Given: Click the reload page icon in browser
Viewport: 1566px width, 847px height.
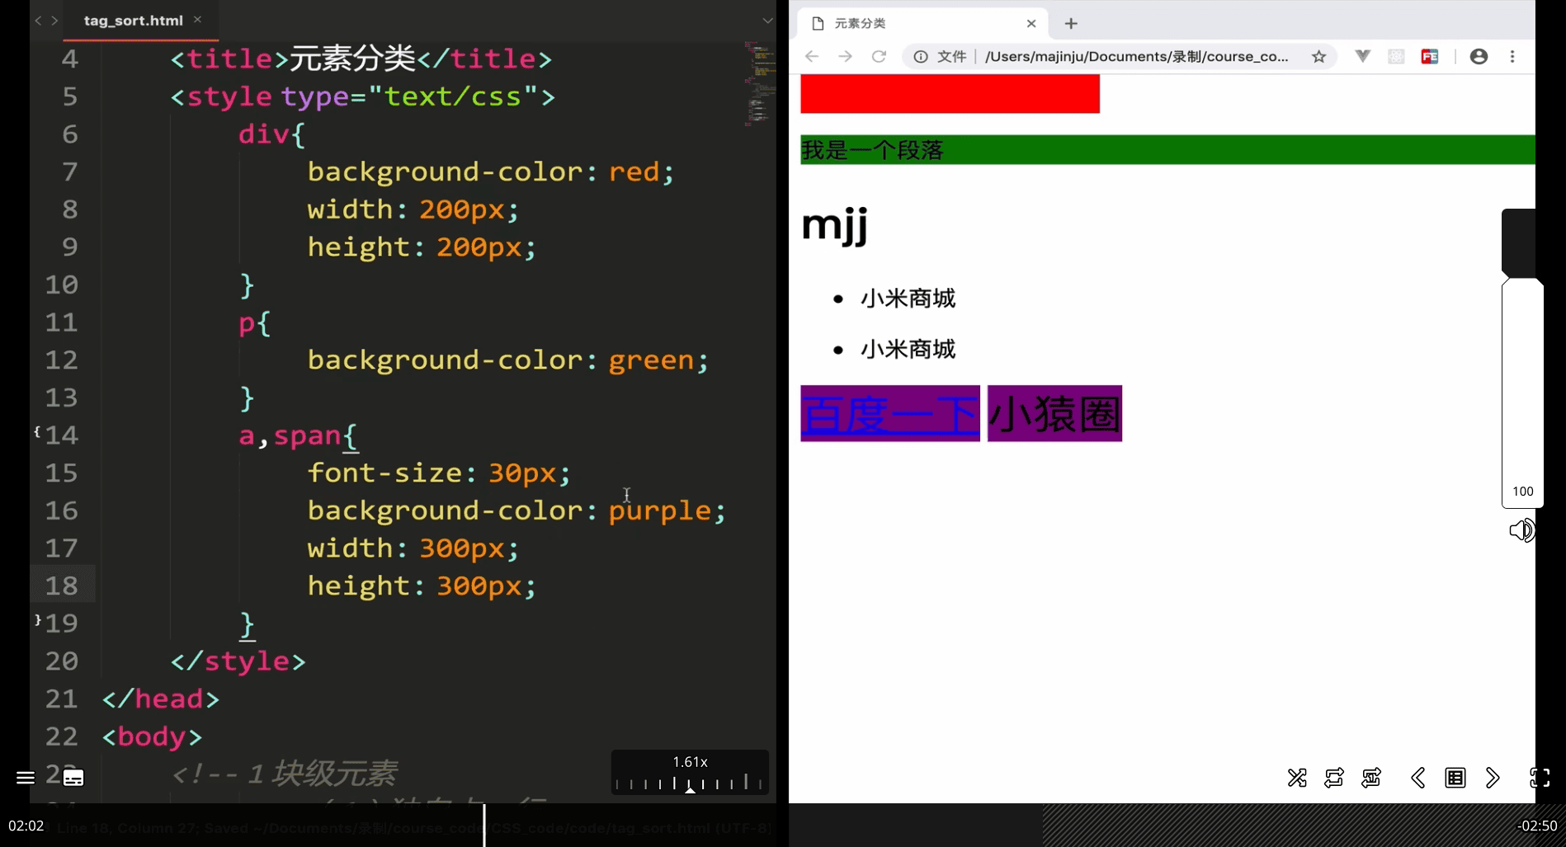Looking at the screenshot, I should pos(879,56).
